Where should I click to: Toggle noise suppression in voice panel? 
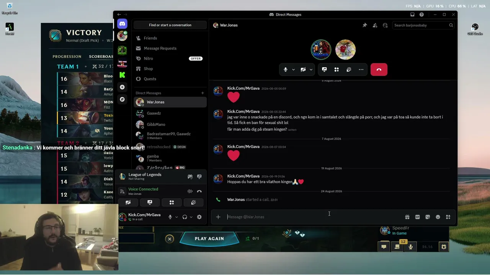190,191
